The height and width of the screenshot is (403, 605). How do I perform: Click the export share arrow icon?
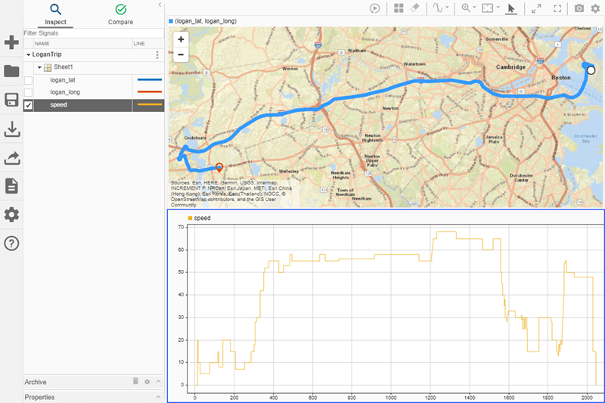coord(11,158)
